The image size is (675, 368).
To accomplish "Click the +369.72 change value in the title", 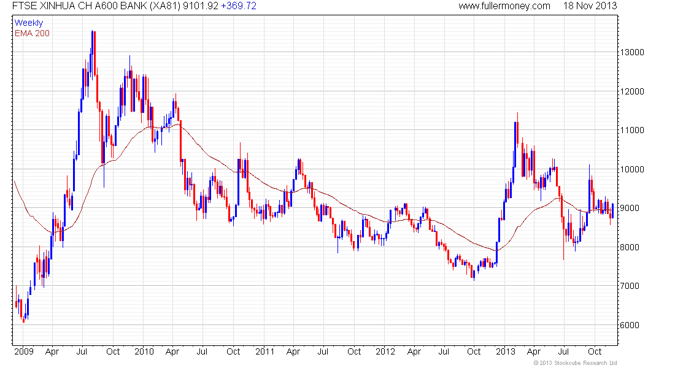I will [239, 6].
